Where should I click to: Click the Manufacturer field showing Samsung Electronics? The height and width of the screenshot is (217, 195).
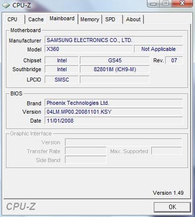(x=114, y=40)
